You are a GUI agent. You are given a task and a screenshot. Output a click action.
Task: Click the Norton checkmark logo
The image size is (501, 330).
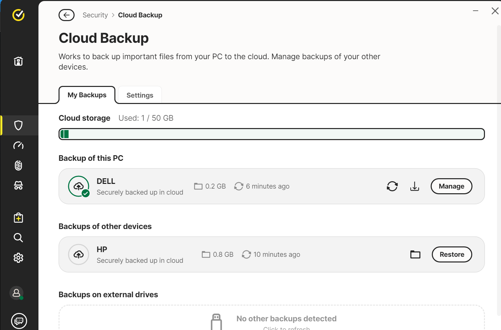tap(18, 15)
